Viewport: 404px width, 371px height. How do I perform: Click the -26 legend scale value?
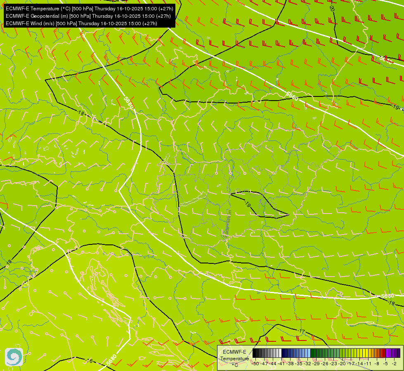[325, 364]
